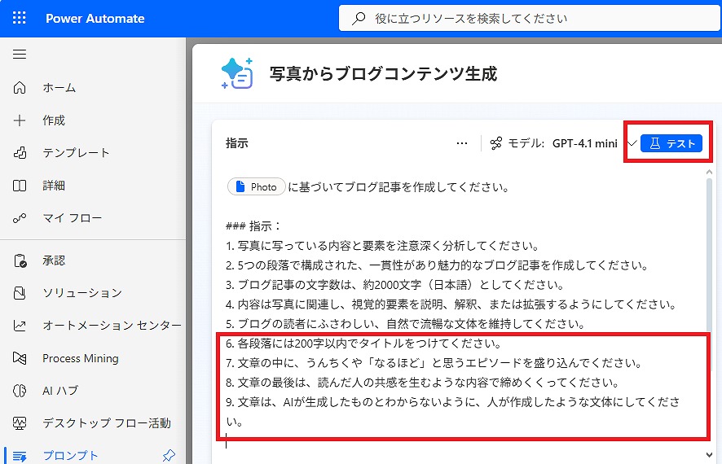
Task: Click the 作成 plus icon
Action: click(x=20, y=120)
